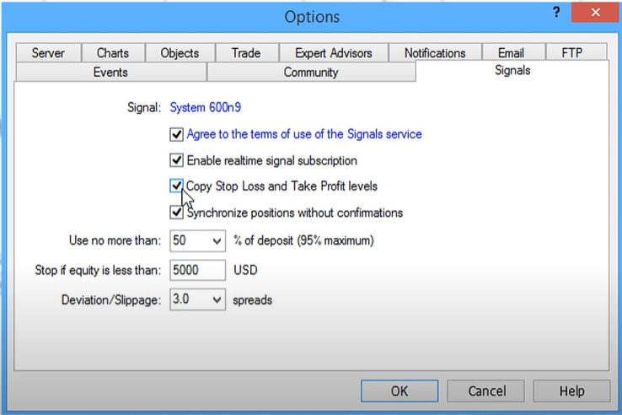Toggle Copy Stop Loss and Take Profit levels
The image size is (622, 415).
[176, 186]
